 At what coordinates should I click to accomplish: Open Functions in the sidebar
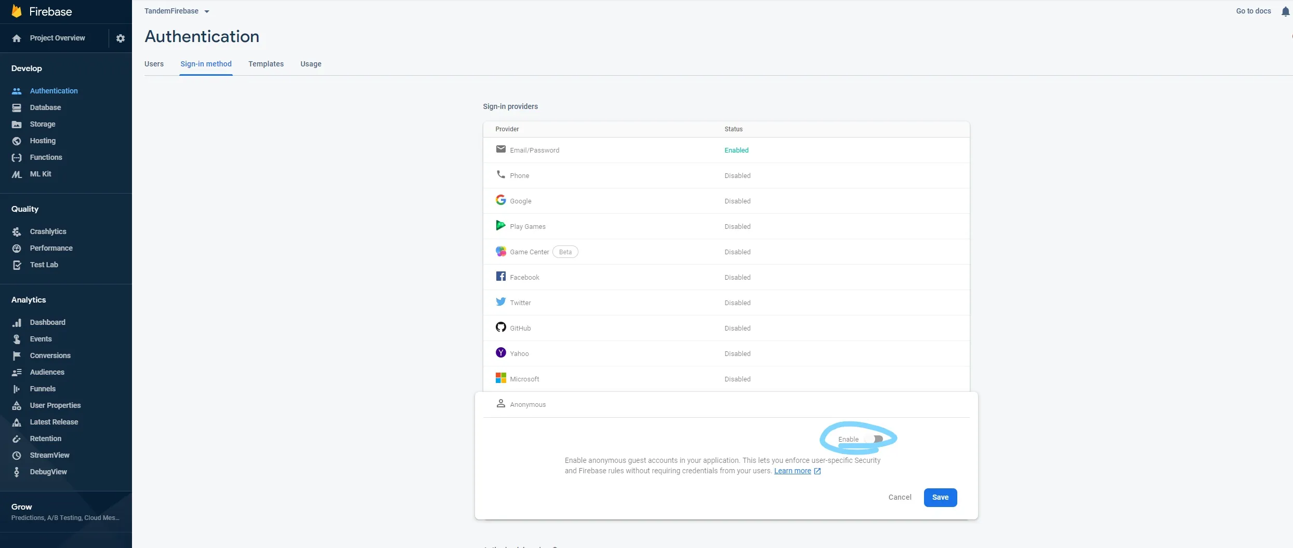tap(46, 157)
